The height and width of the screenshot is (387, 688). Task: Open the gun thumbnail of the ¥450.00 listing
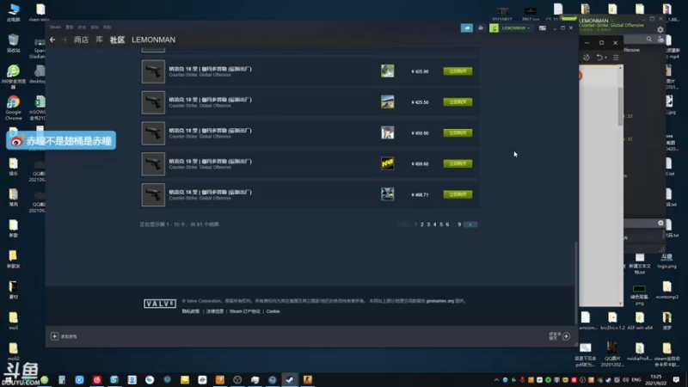point(153,133)
